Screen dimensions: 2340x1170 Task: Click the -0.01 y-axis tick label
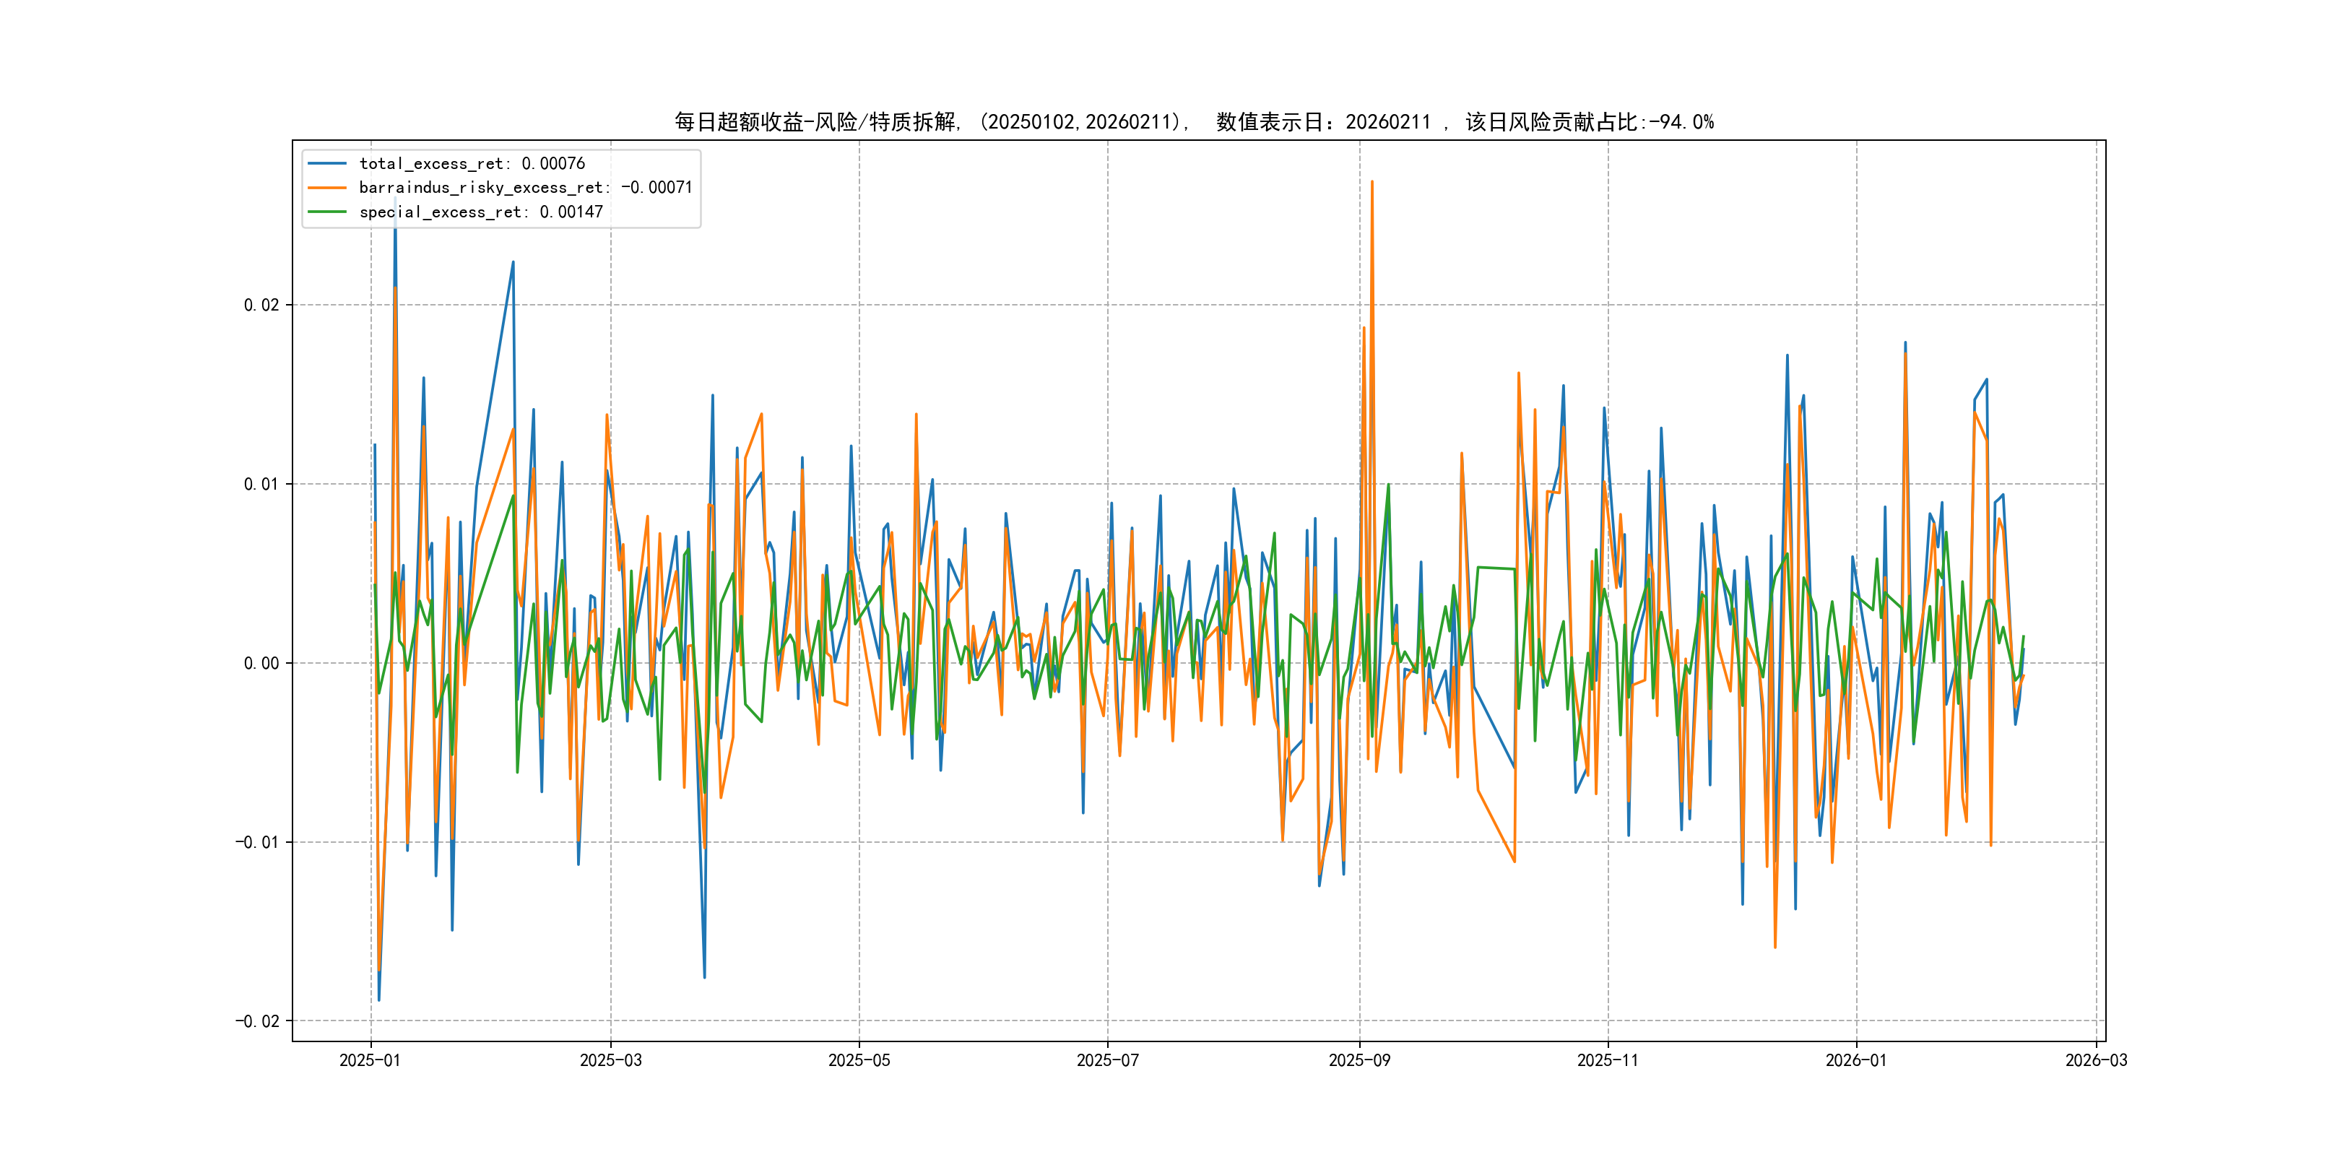point(256,842)
